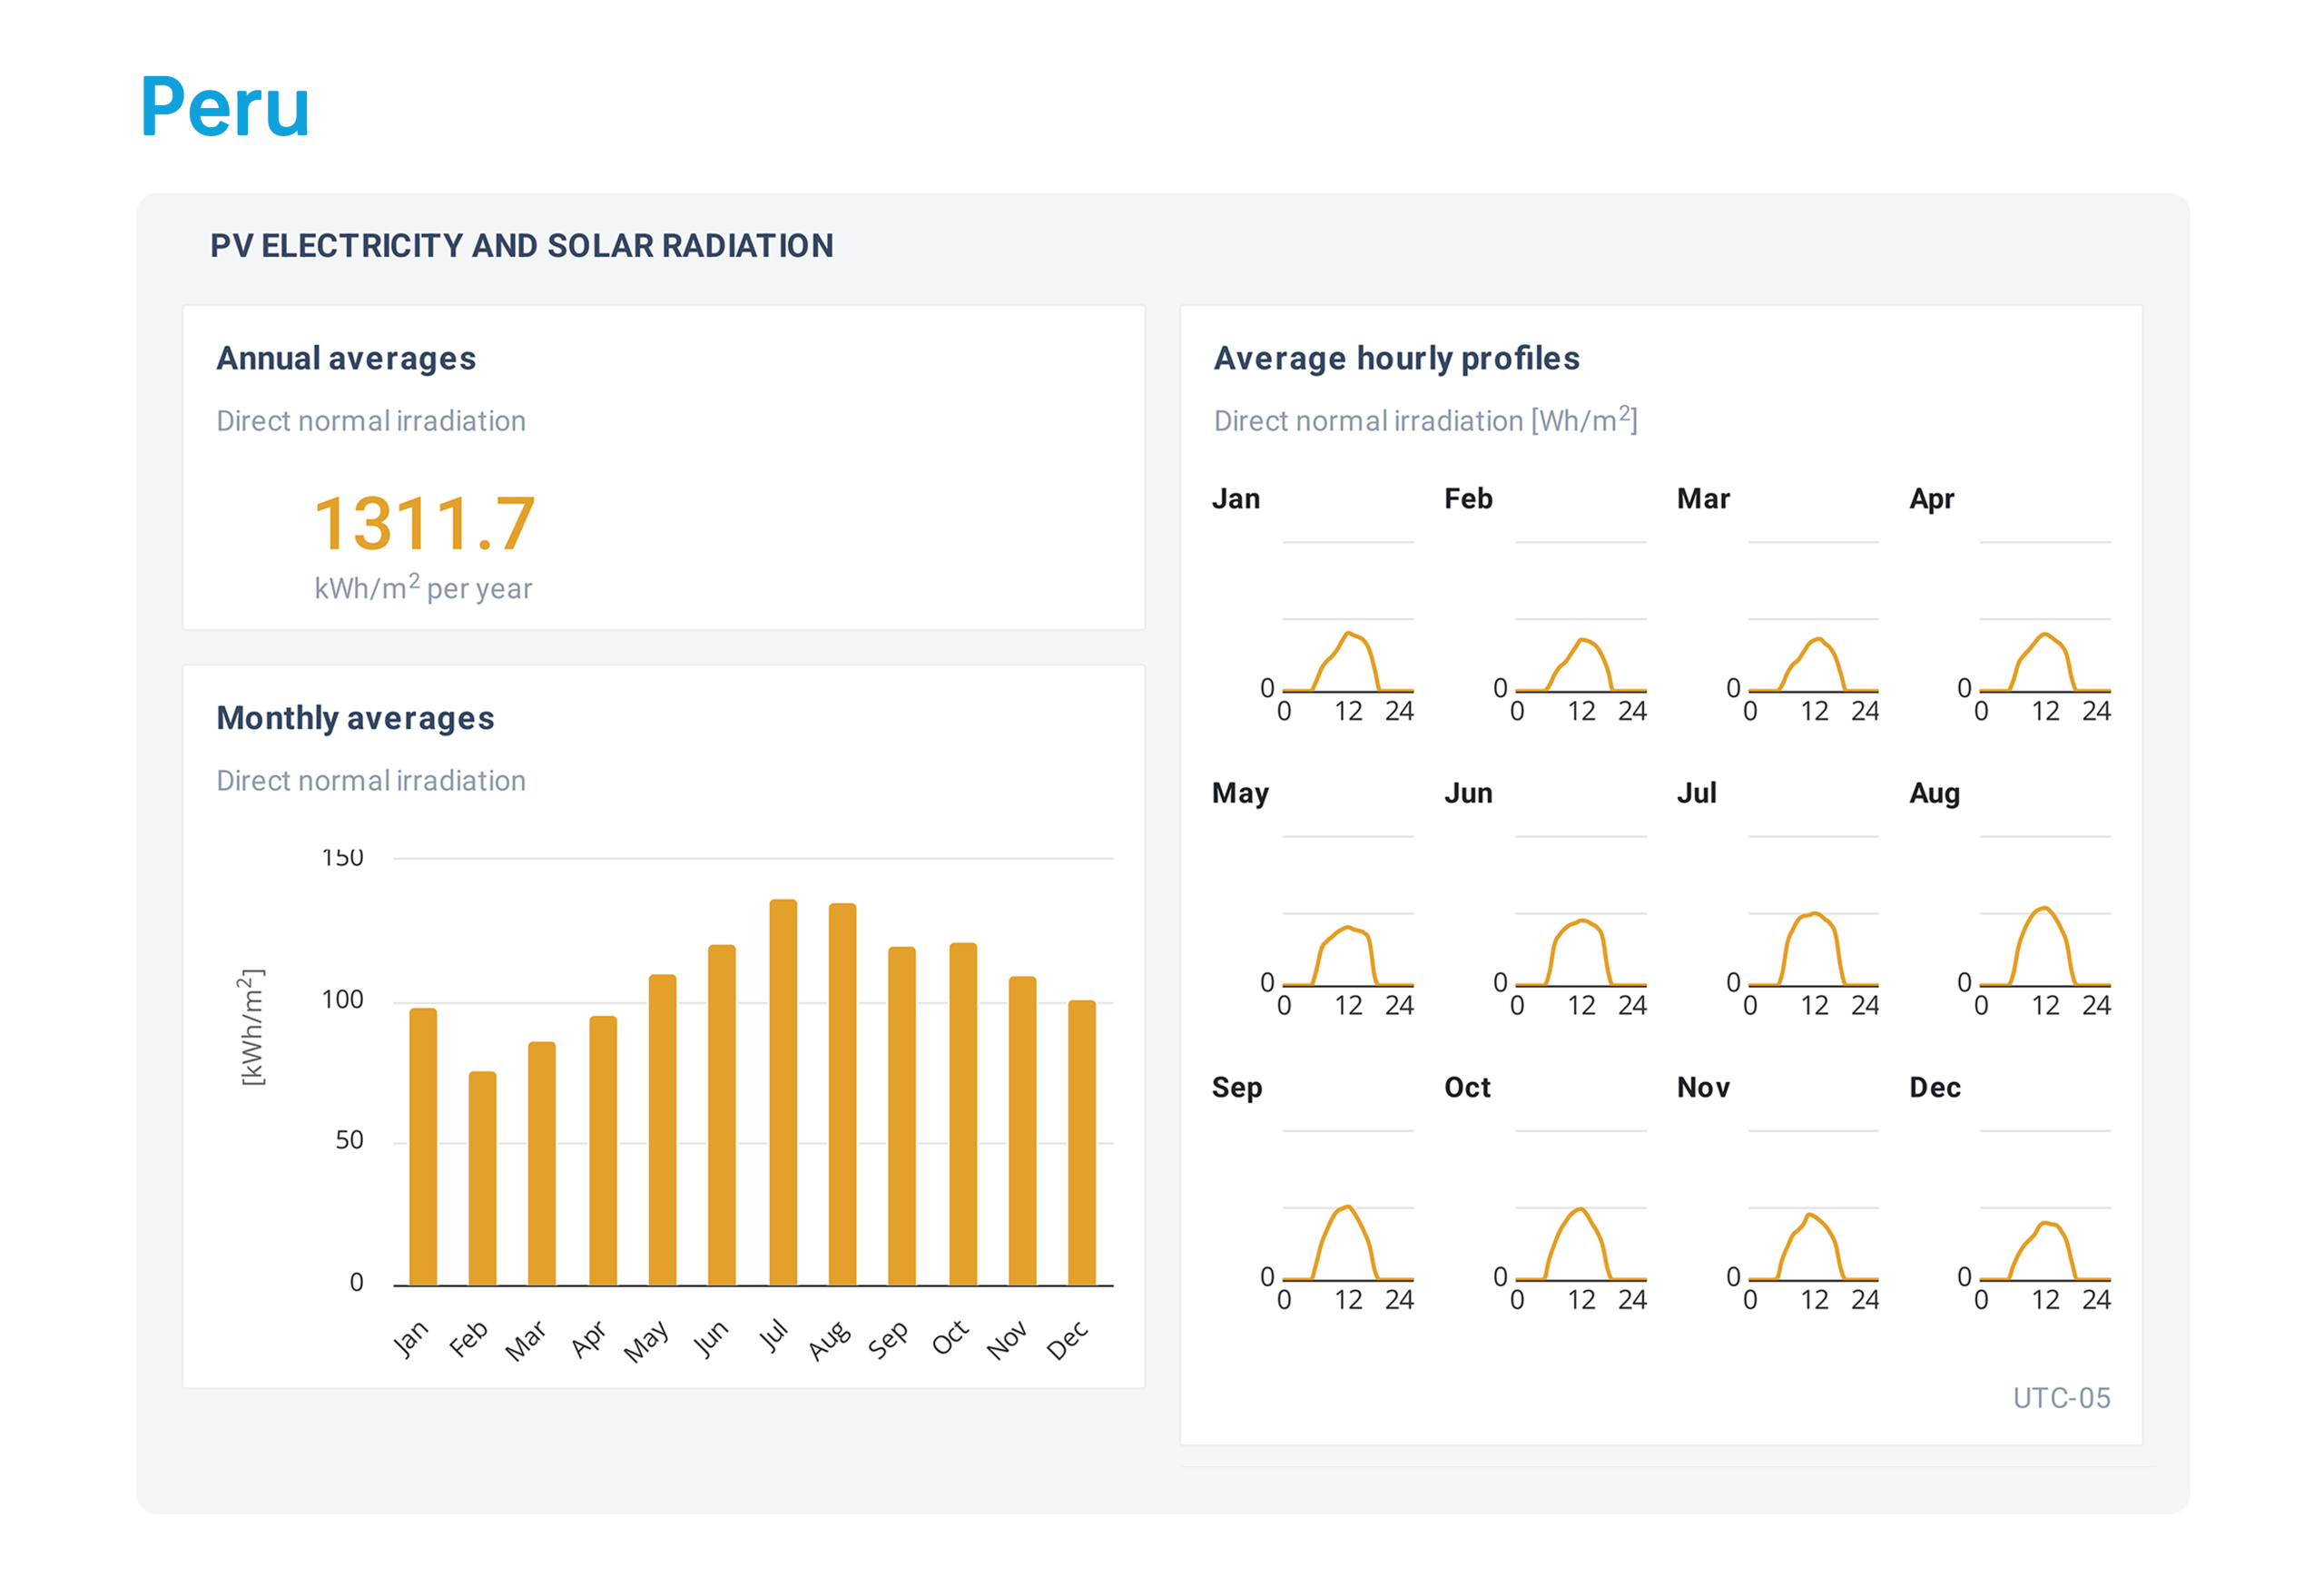Select the August bar in monthly averages

click(842, 1094)
